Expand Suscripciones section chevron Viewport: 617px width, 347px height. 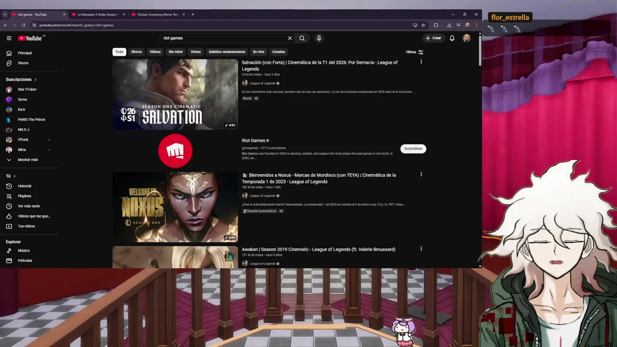tap(35, 80)
